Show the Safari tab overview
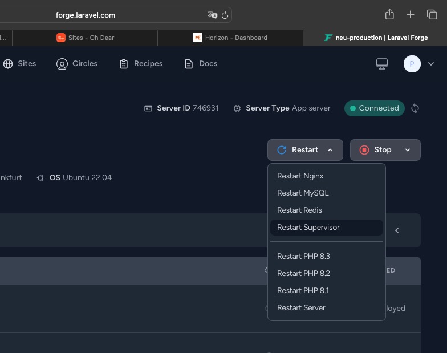The image size is (447, 353). [432, 15]
